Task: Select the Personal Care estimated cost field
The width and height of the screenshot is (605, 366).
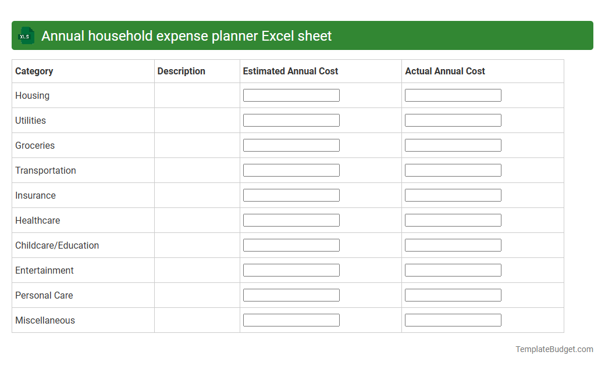Action: (291, 295)
